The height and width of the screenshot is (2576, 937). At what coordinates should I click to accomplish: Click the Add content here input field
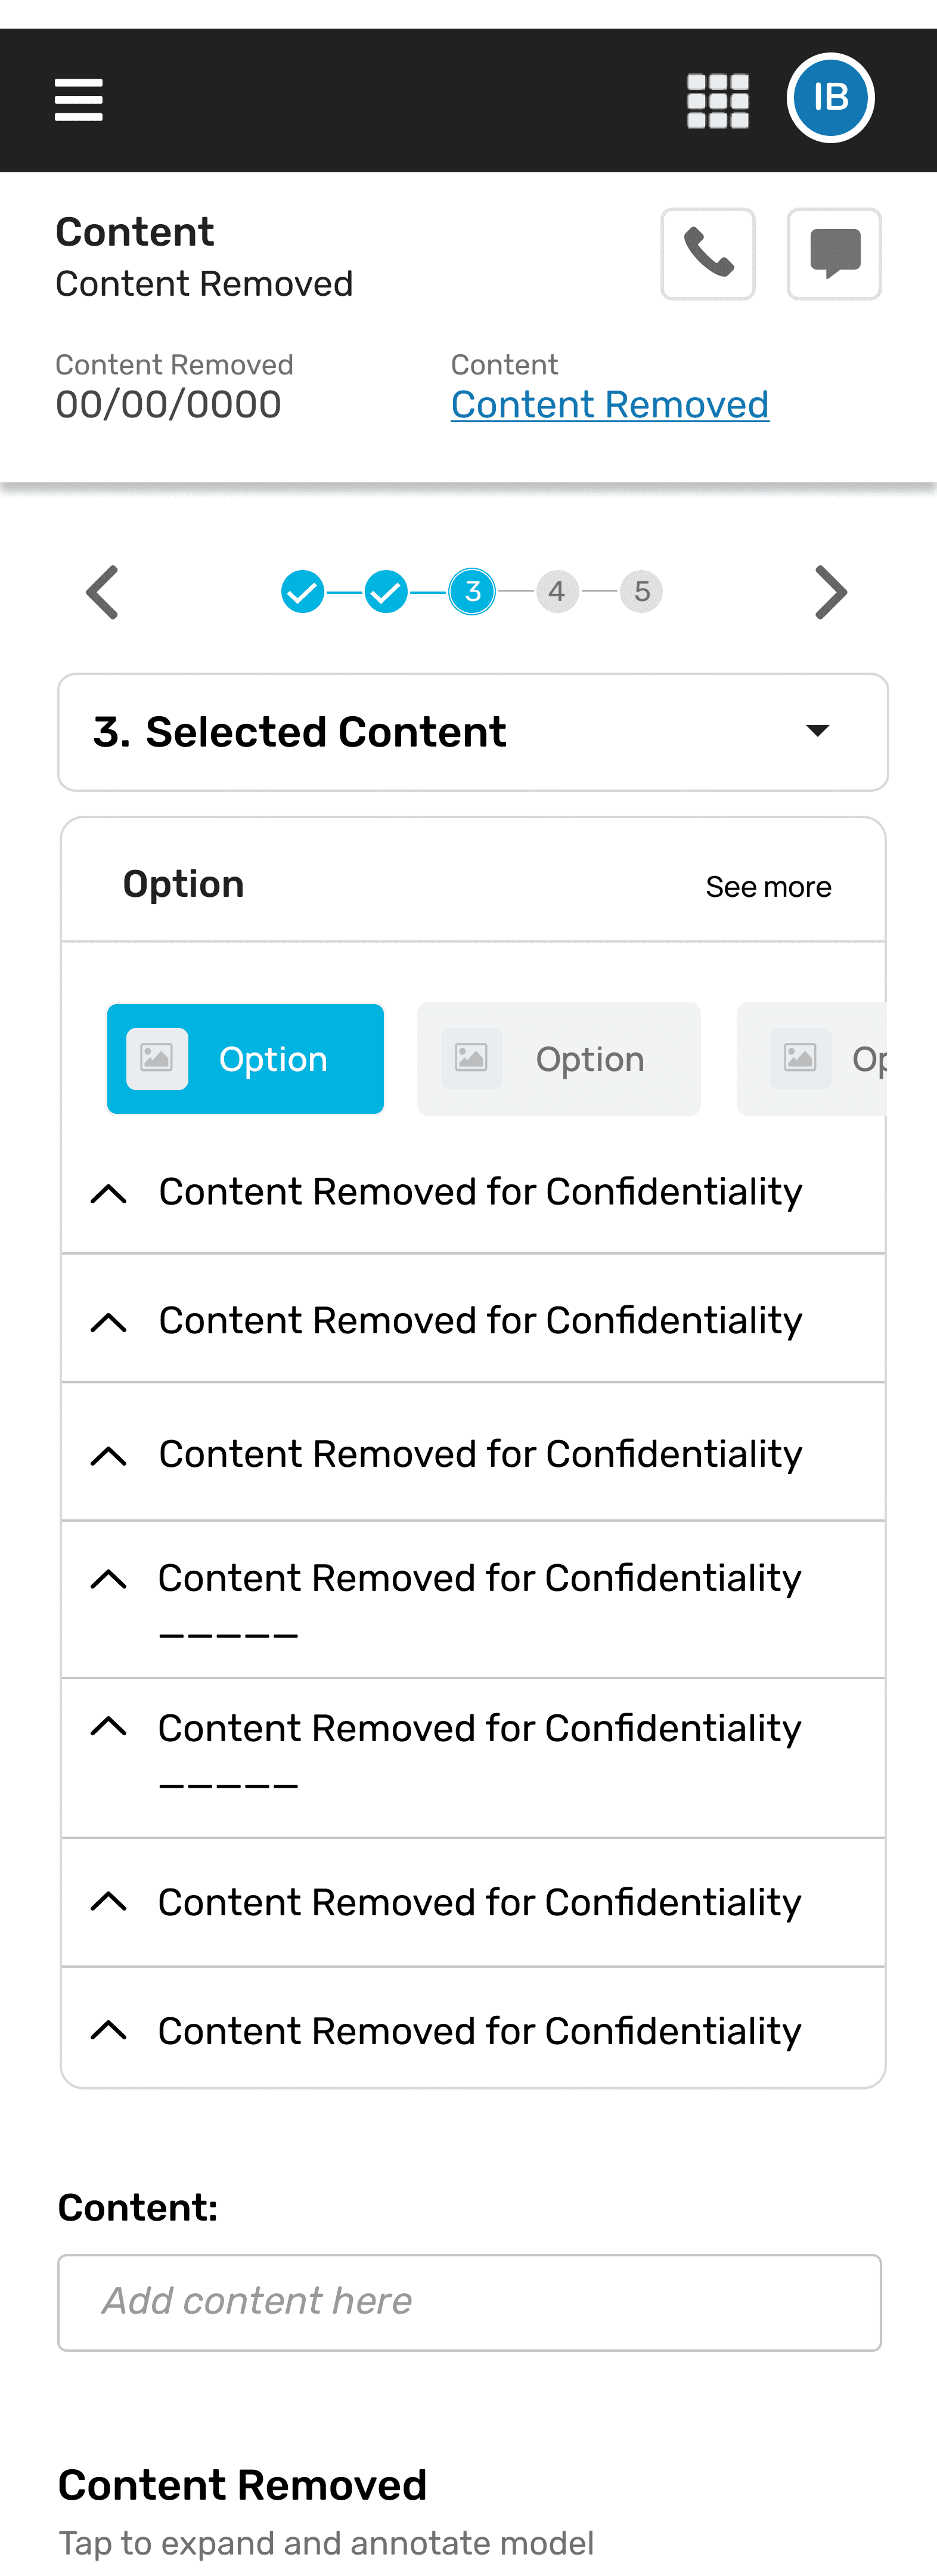pos(469,2302)
